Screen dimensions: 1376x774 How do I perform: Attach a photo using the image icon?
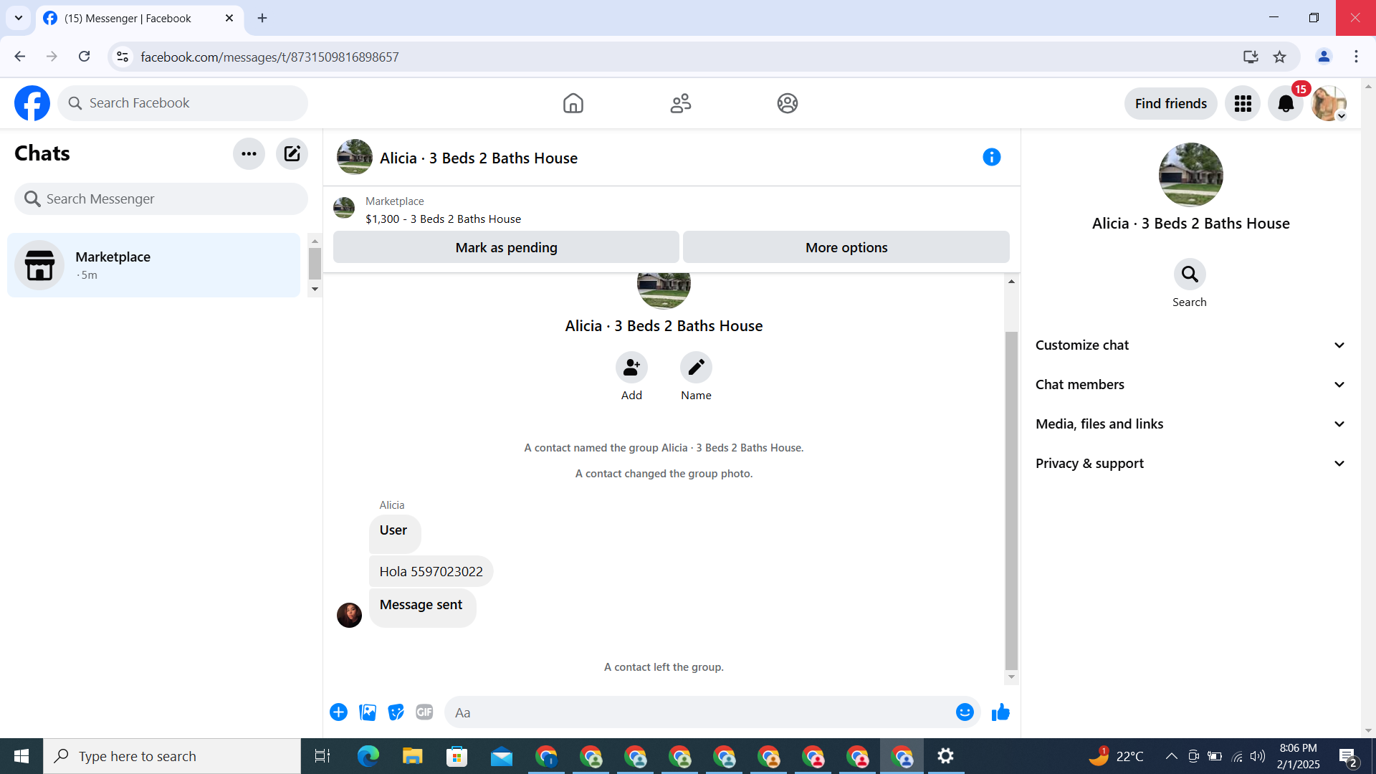368,712
